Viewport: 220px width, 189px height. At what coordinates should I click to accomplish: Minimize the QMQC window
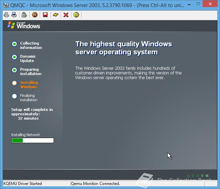(x=189, y=5)
